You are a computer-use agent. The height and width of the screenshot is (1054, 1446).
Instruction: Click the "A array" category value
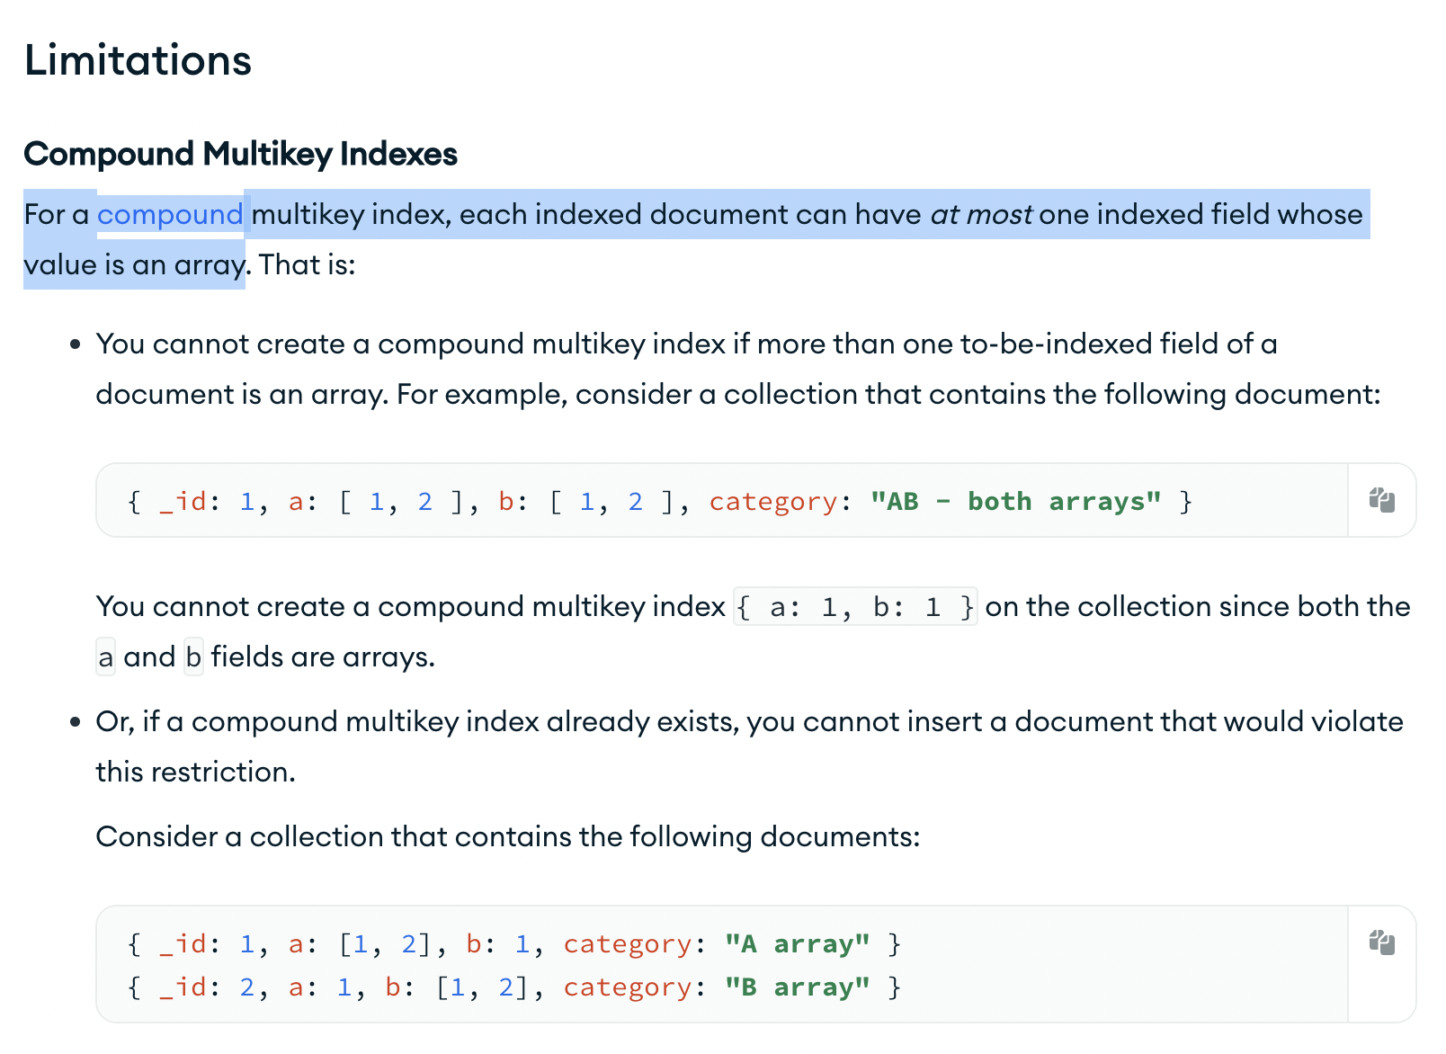797,942
